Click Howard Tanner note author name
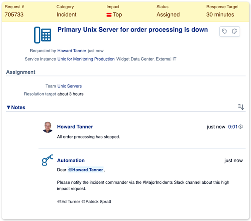The height and width of the screenshot is (221, 251). pos(75,127)
